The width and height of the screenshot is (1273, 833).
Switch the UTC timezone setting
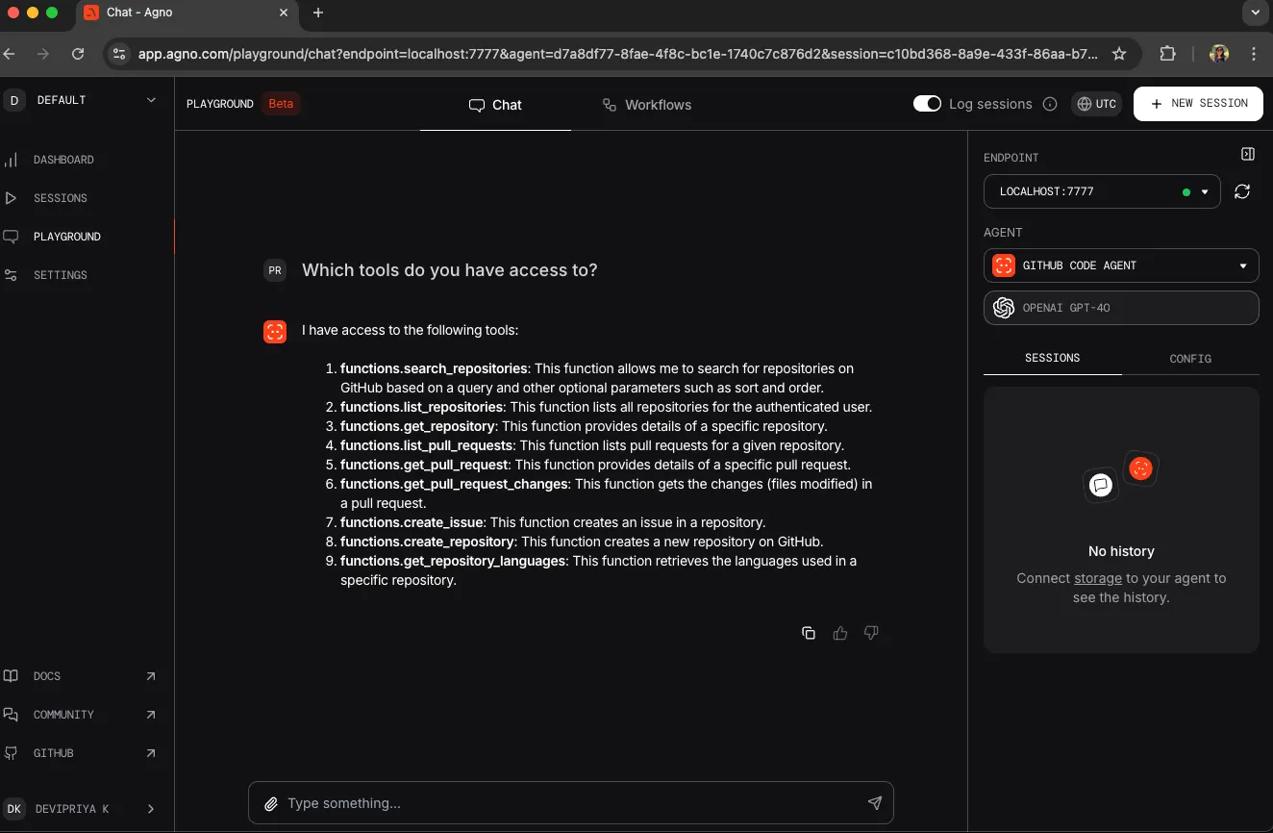click(1096, 104)
